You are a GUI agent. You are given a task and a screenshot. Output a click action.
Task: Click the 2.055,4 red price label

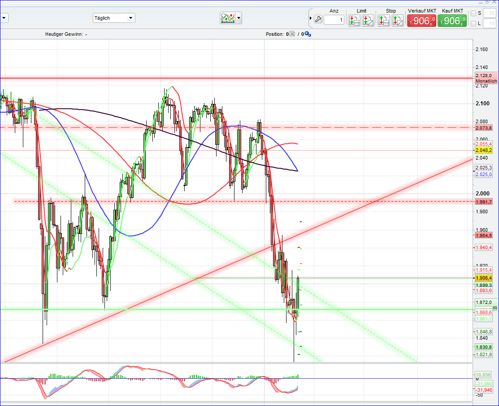(483, 144)
